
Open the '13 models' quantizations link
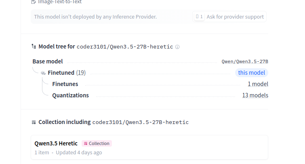tap(255, 95)
